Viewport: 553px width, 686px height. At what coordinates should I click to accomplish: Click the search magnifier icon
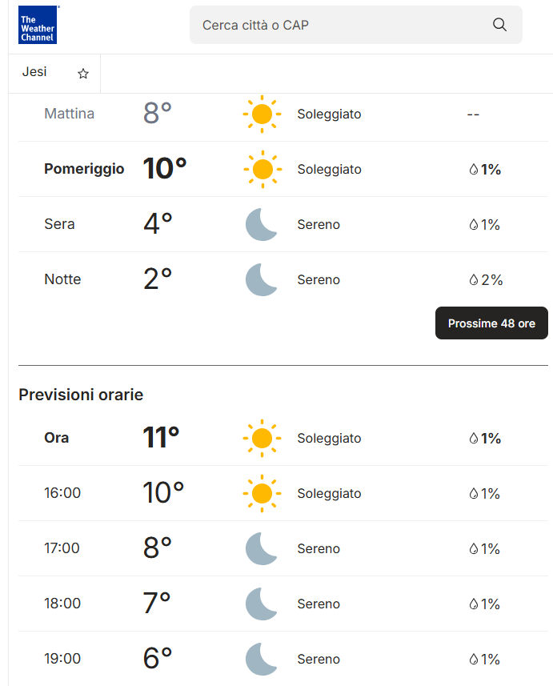click(499, 25)
